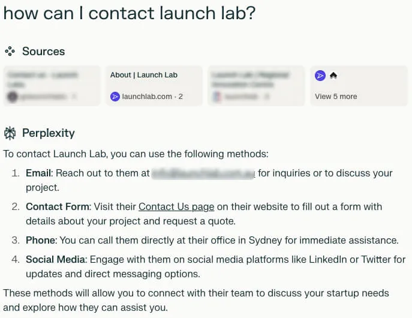Click the favicon in the third source card

216,96
